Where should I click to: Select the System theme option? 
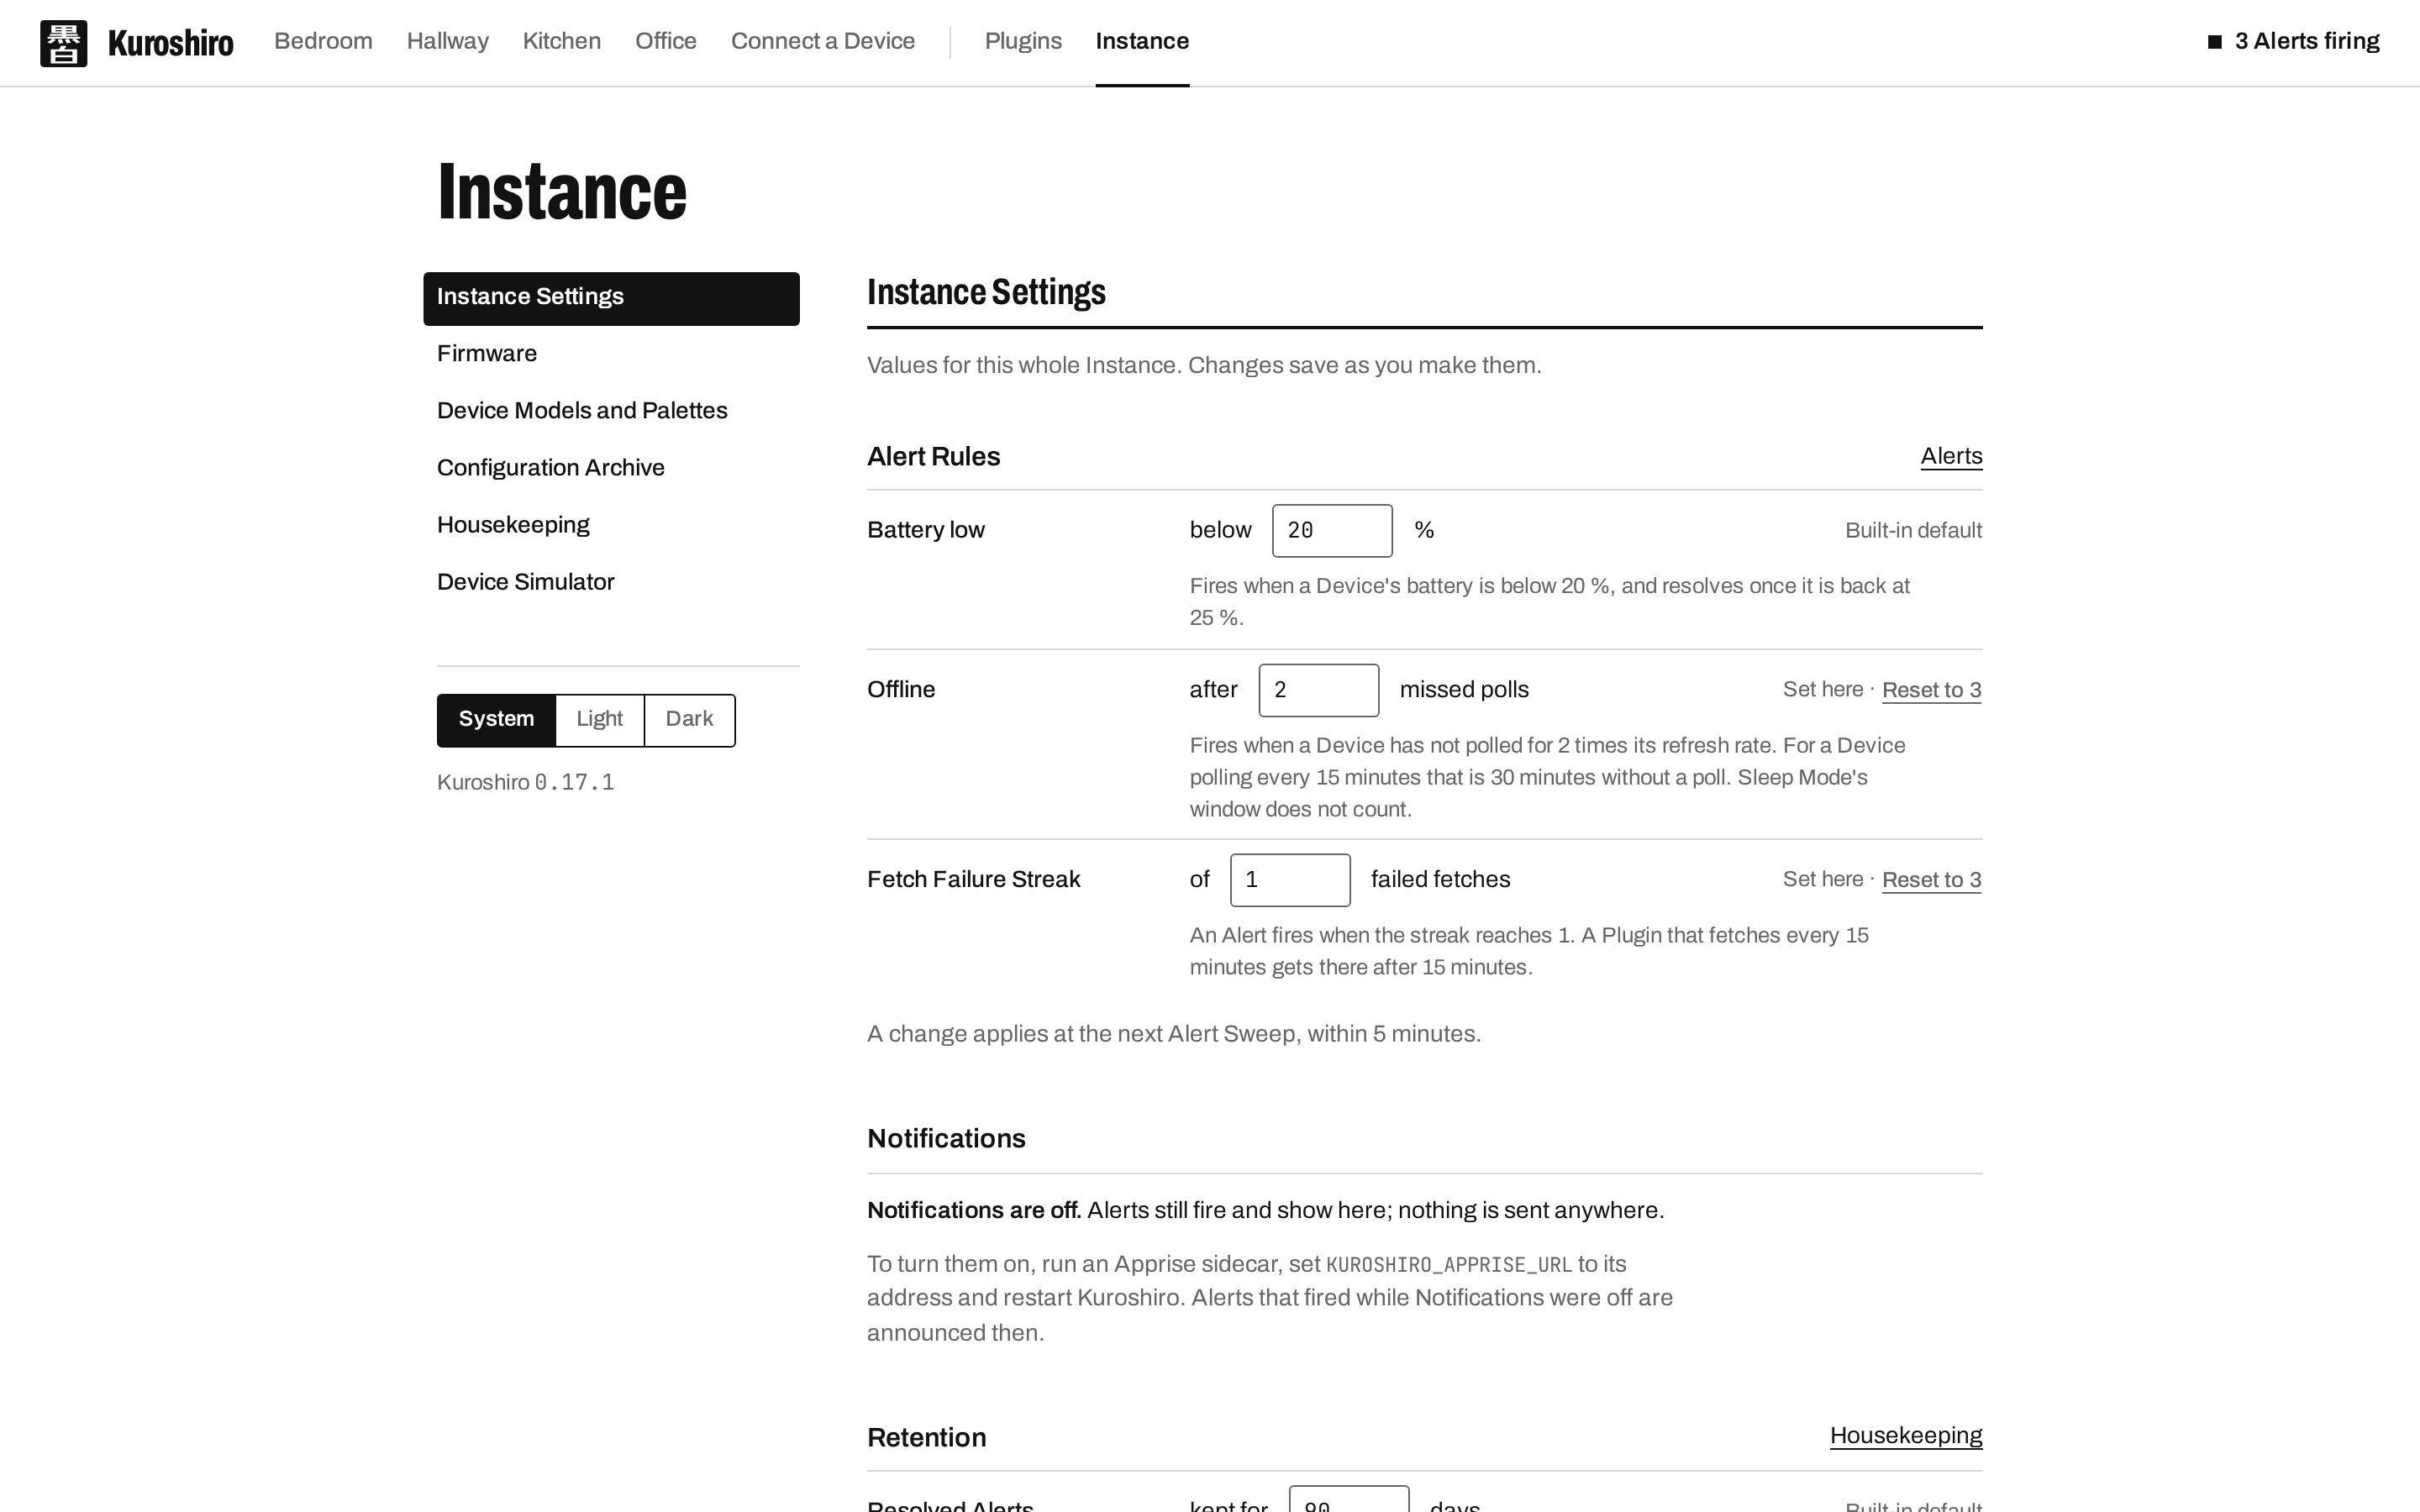click(x=496, y=720)
